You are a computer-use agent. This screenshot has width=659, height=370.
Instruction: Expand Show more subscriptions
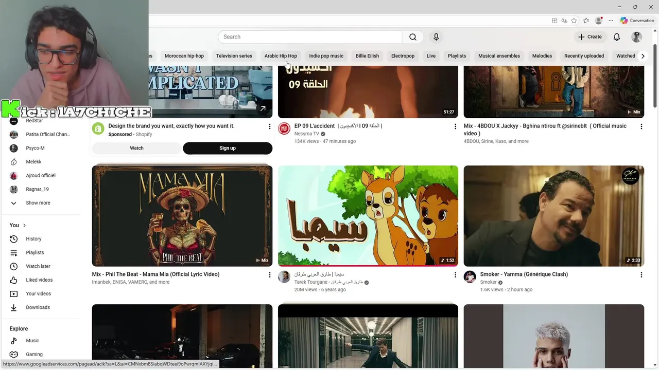click(x=38, y=203)
